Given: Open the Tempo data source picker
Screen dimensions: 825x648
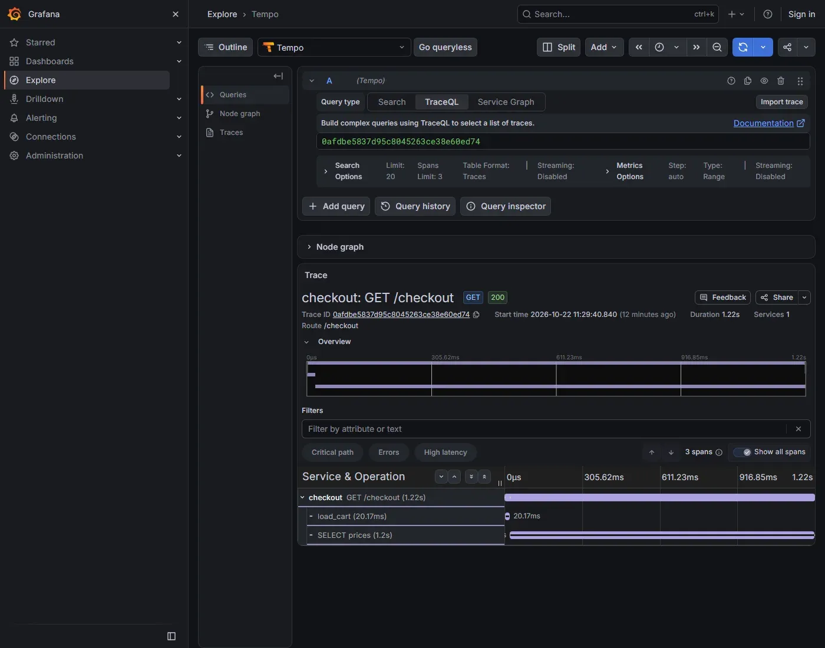Looking at the screenshot, I should click(334, 47).
